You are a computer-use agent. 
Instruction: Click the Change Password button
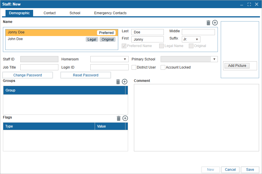[x=28, y=75]
